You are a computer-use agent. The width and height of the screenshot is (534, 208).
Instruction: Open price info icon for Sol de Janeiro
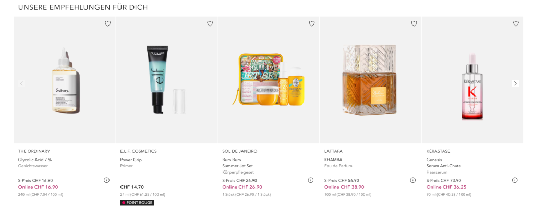click(311, 180)
